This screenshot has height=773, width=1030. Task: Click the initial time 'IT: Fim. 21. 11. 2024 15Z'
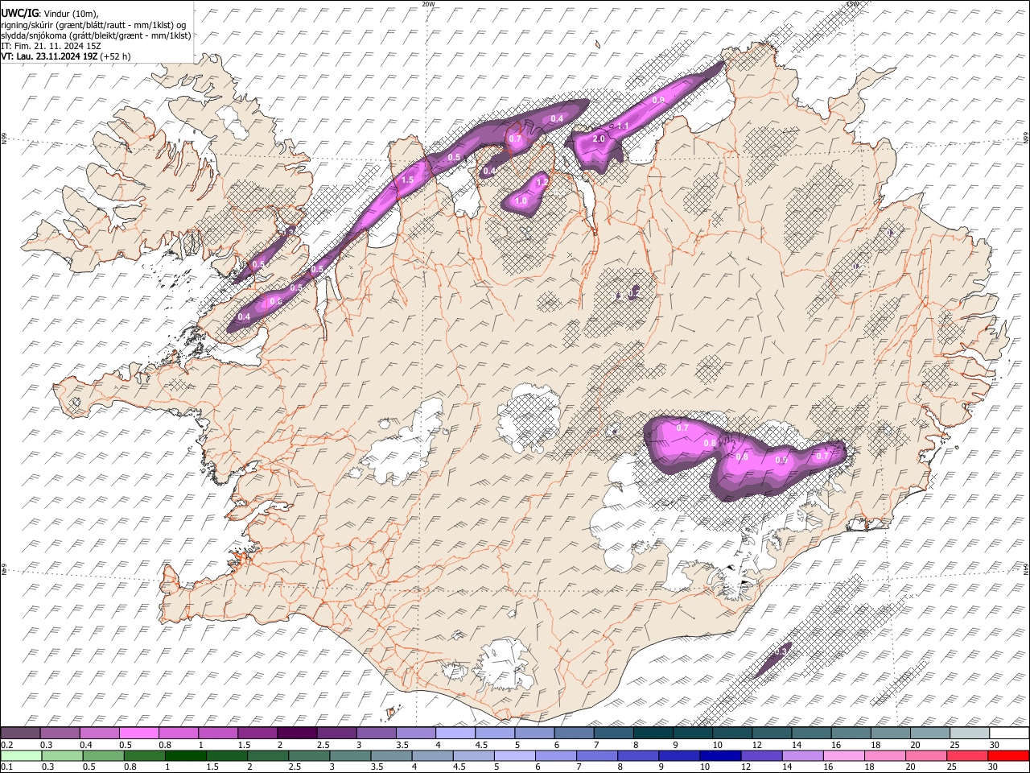tap(51, 46)
